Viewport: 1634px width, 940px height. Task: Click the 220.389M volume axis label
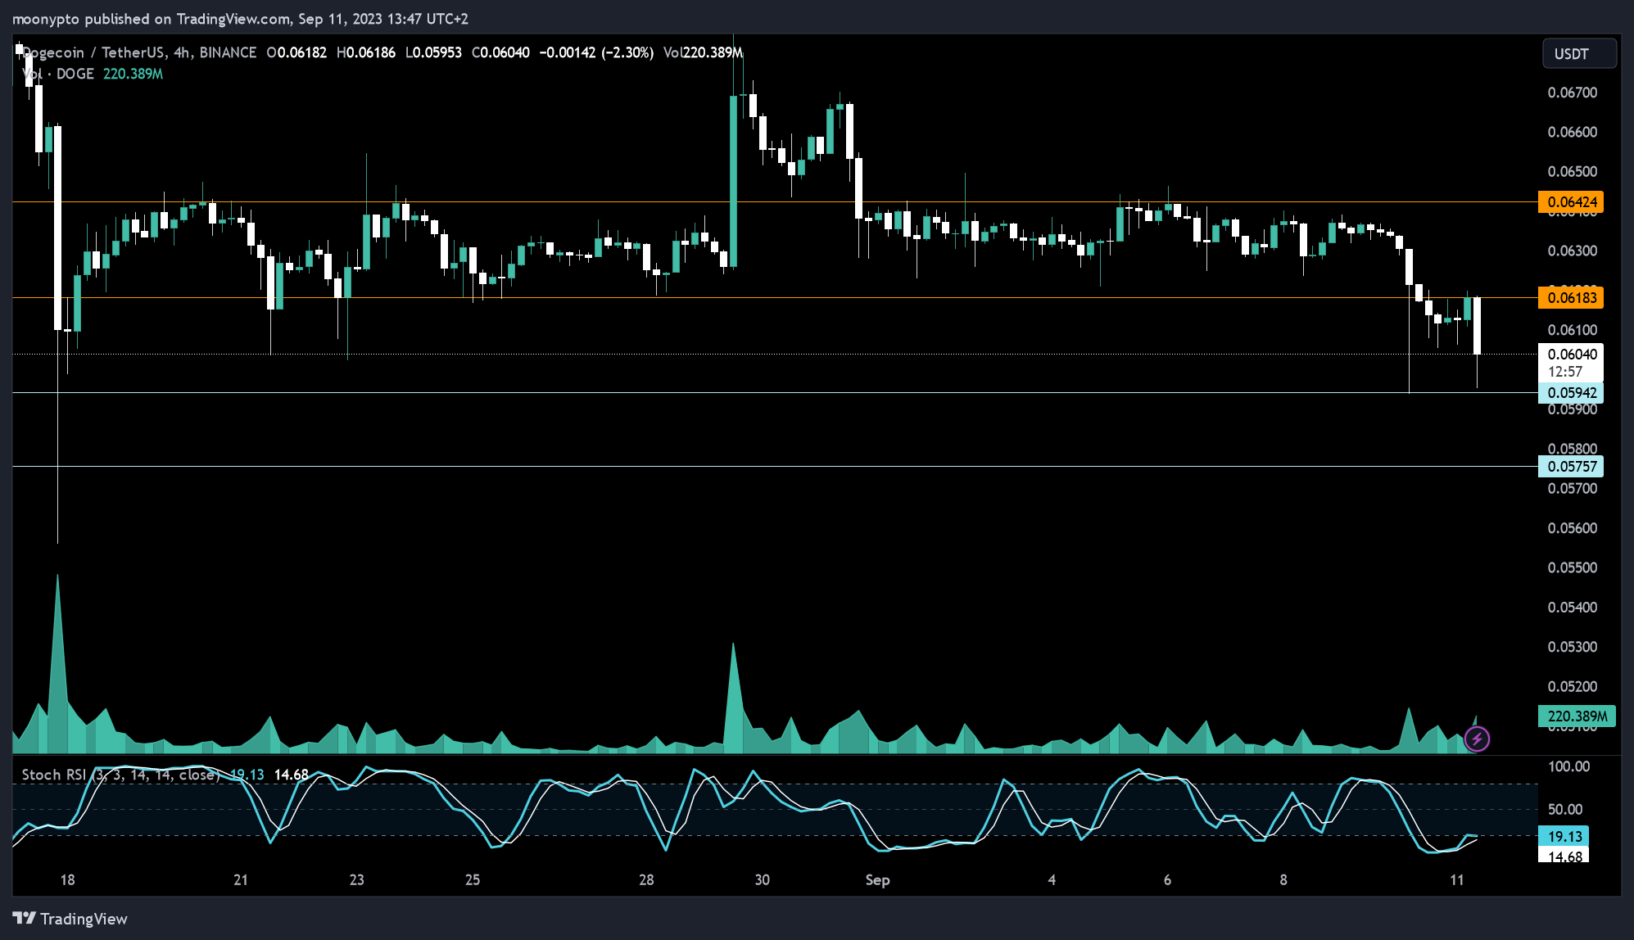click(x=1577, y=716)
